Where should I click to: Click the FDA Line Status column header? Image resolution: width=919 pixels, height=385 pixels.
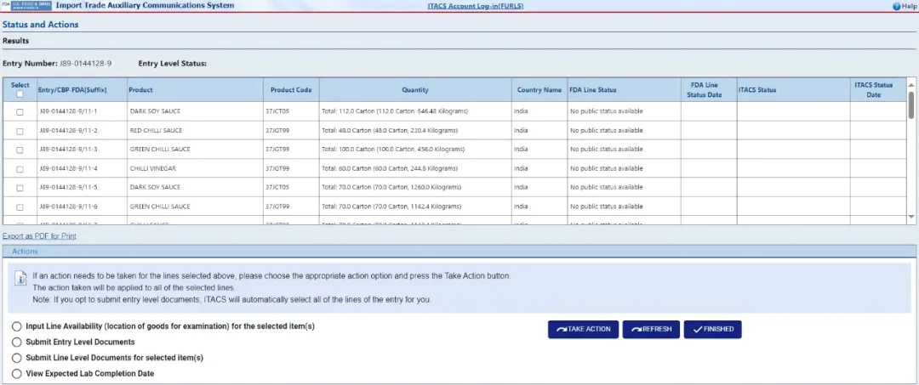593,90
